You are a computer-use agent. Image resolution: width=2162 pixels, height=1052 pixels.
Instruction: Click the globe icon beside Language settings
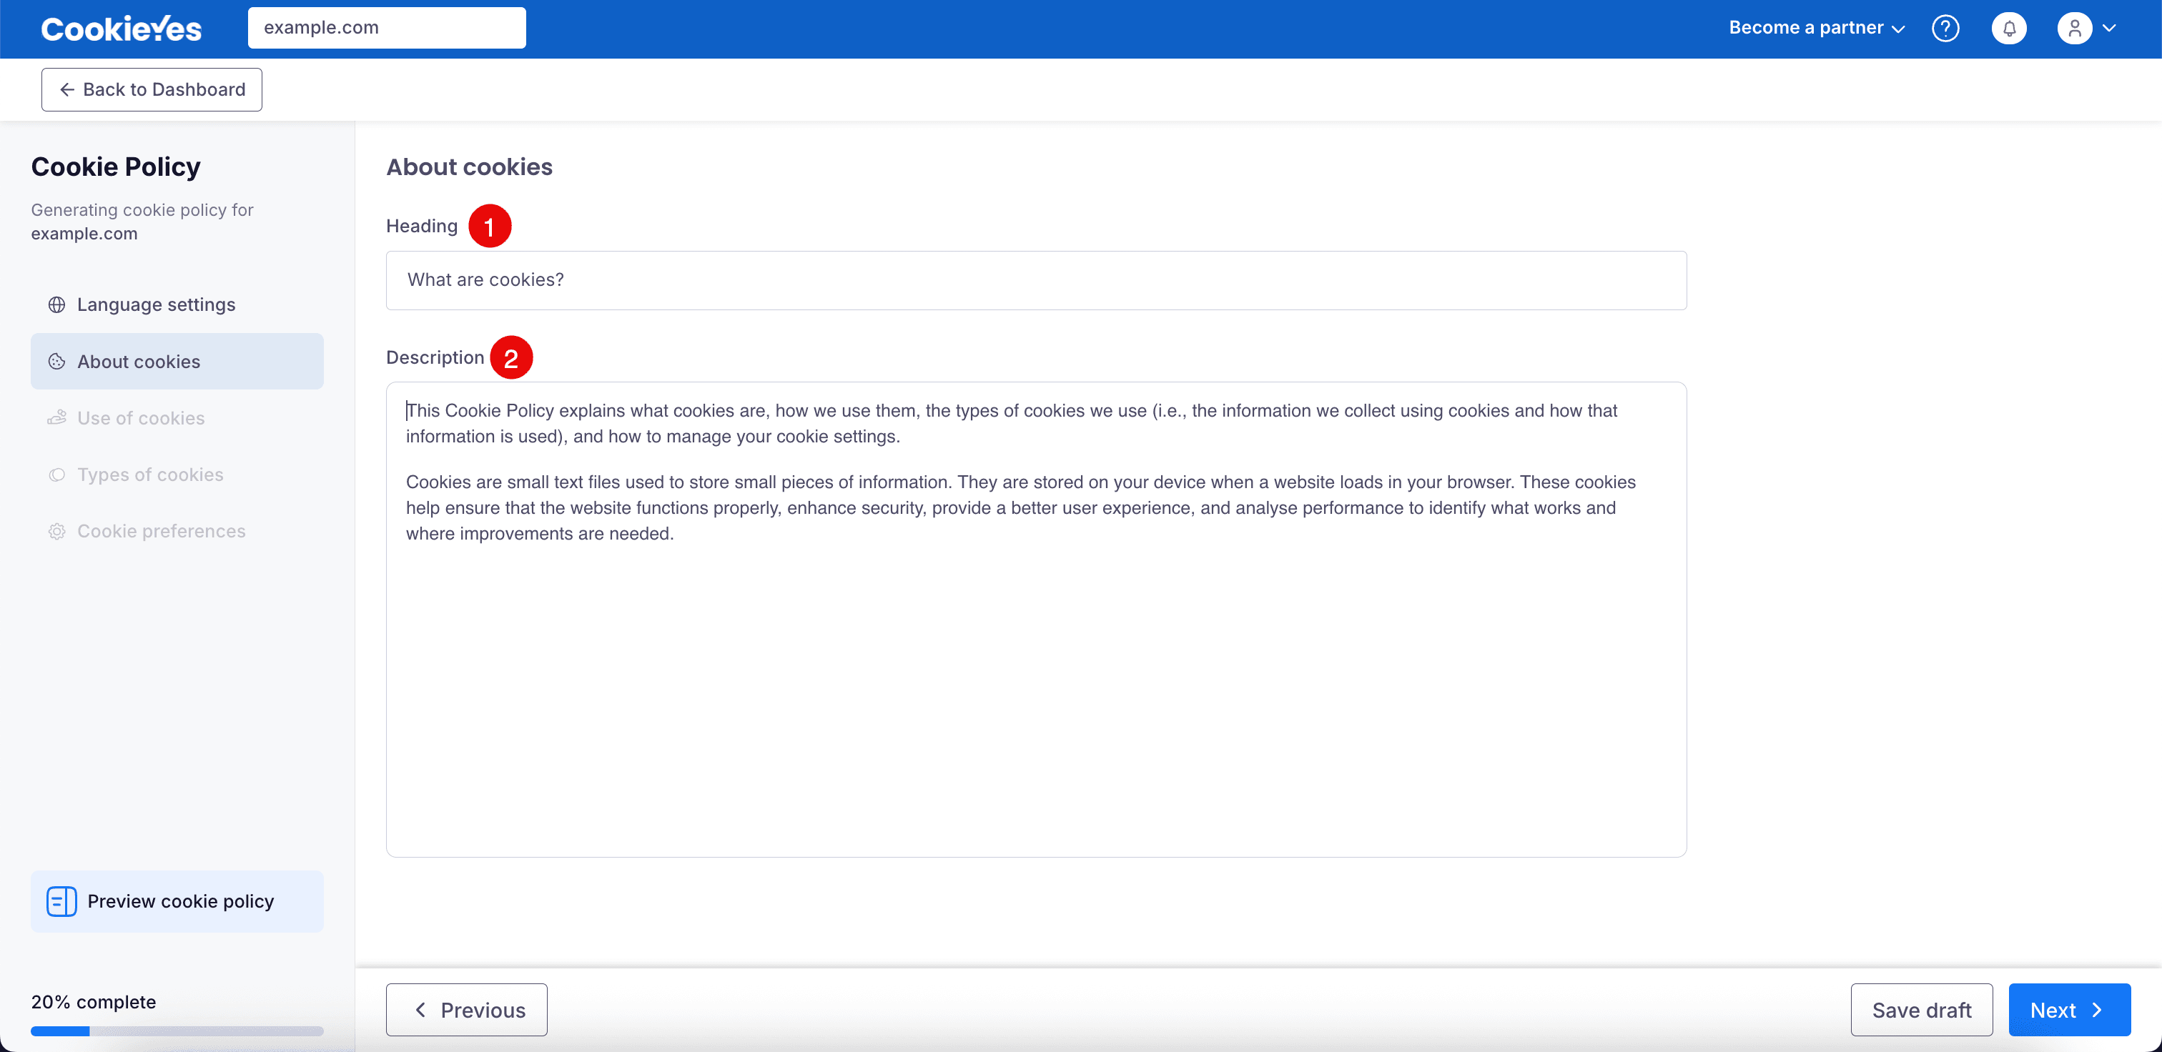[x=56, y=304]
